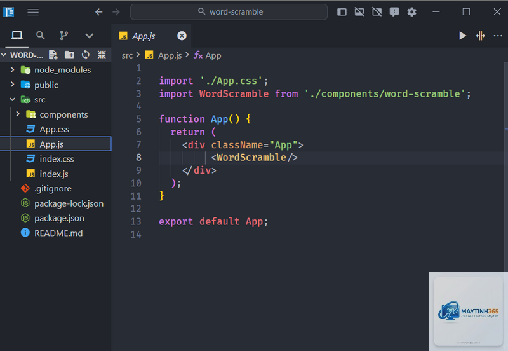Select App.js in the file tree
Screen dimensions: 508x351
[x=56, y=144]
